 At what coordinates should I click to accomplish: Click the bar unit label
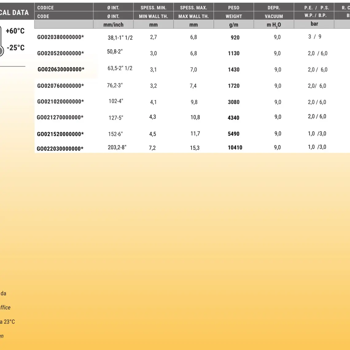click(x=314, y=24)
